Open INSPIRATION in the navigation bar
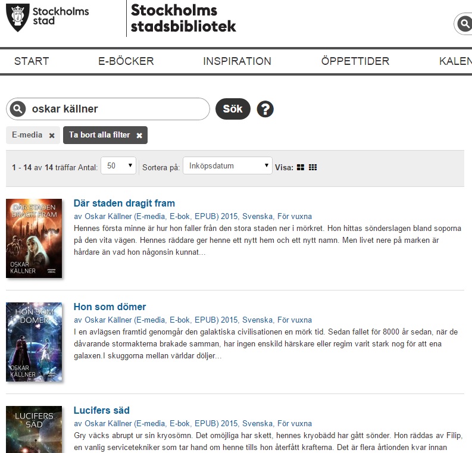The image size is (472, 453). point(237,61)
